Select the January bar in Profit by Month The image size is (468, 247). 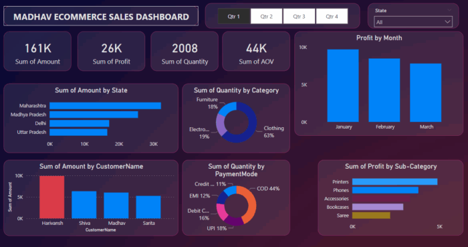point(343,86)
